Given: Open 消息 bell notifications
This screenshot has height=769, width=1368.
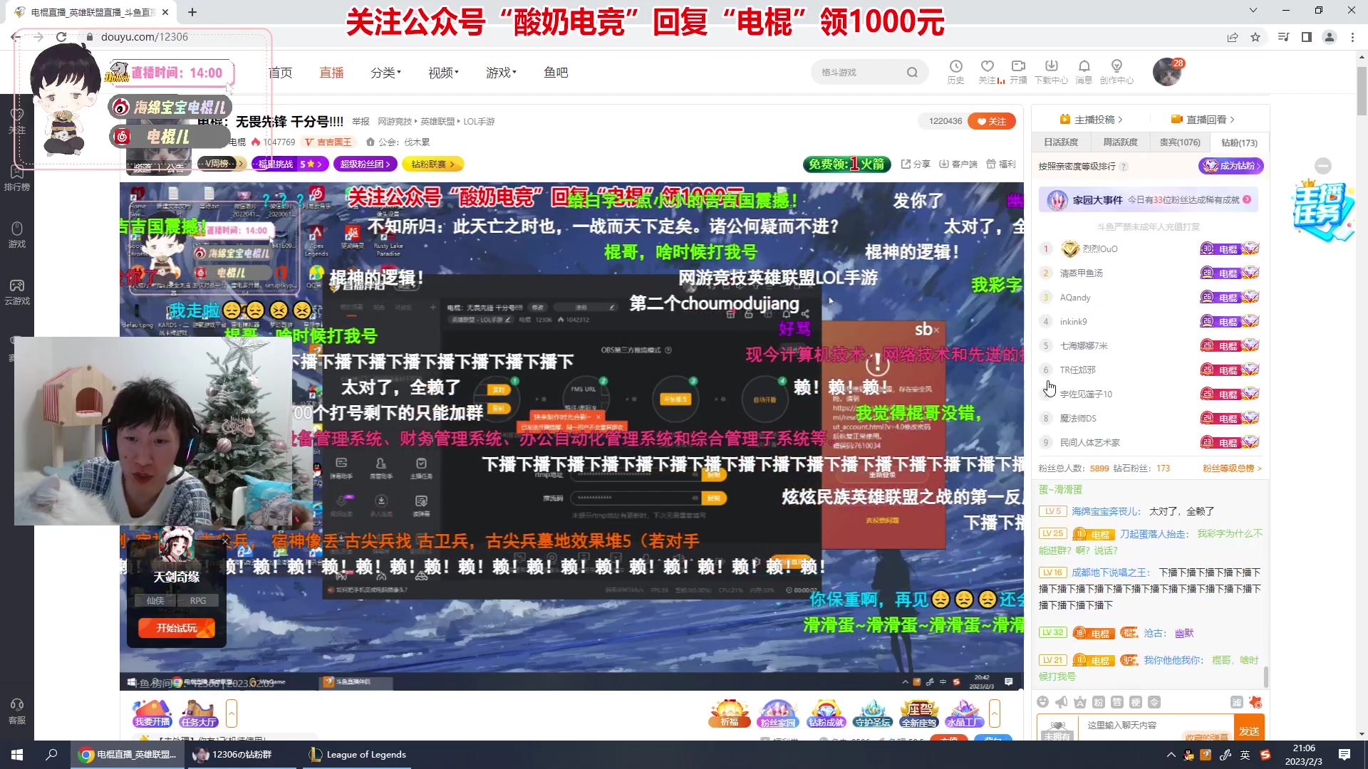Looking at the screenshot, I should pos(1084,72).
